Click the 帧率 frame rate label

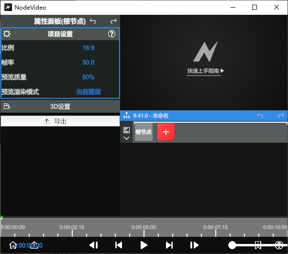8,63
